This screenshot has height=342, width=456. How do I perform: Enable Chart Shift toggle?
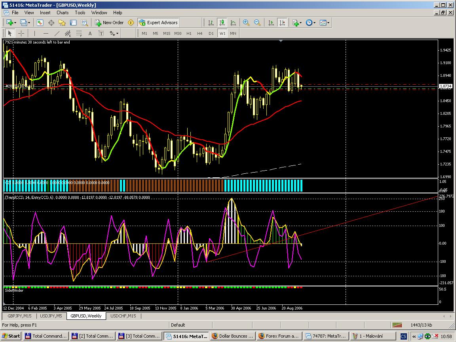[282, 23]
